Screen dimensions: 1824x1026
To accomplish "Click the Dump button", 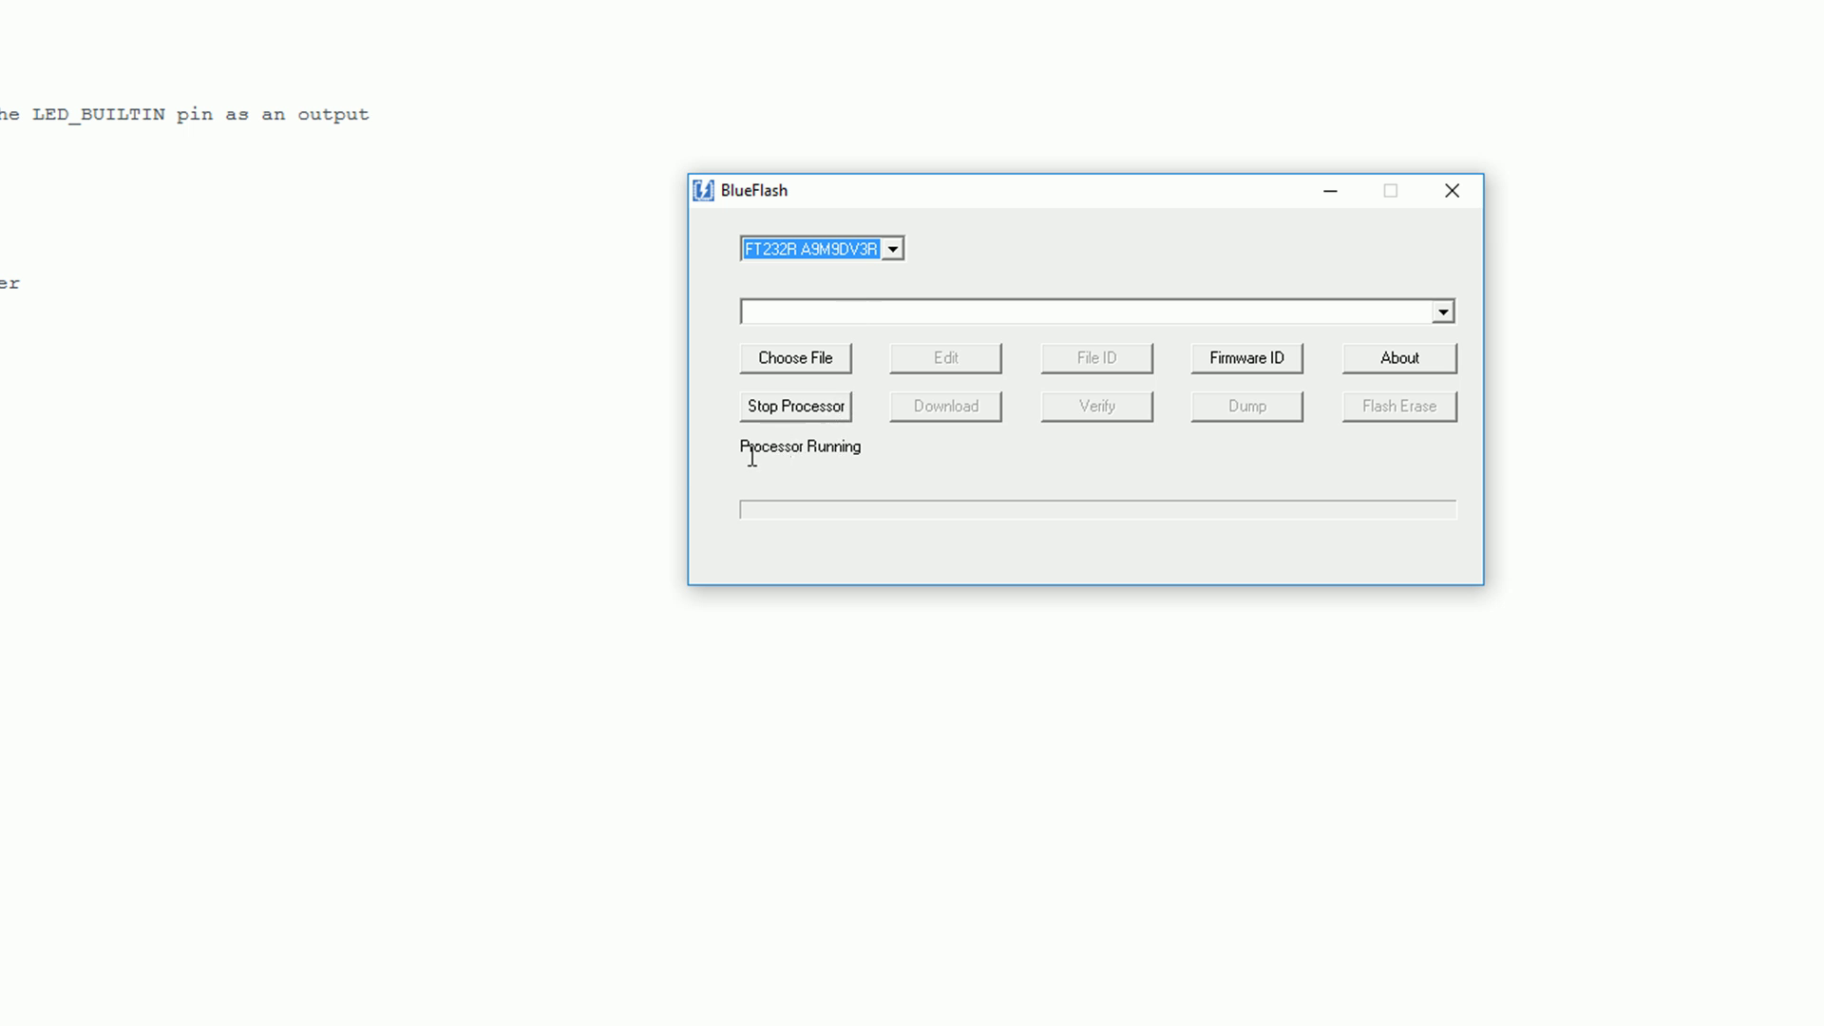I will coord(1247,406).
